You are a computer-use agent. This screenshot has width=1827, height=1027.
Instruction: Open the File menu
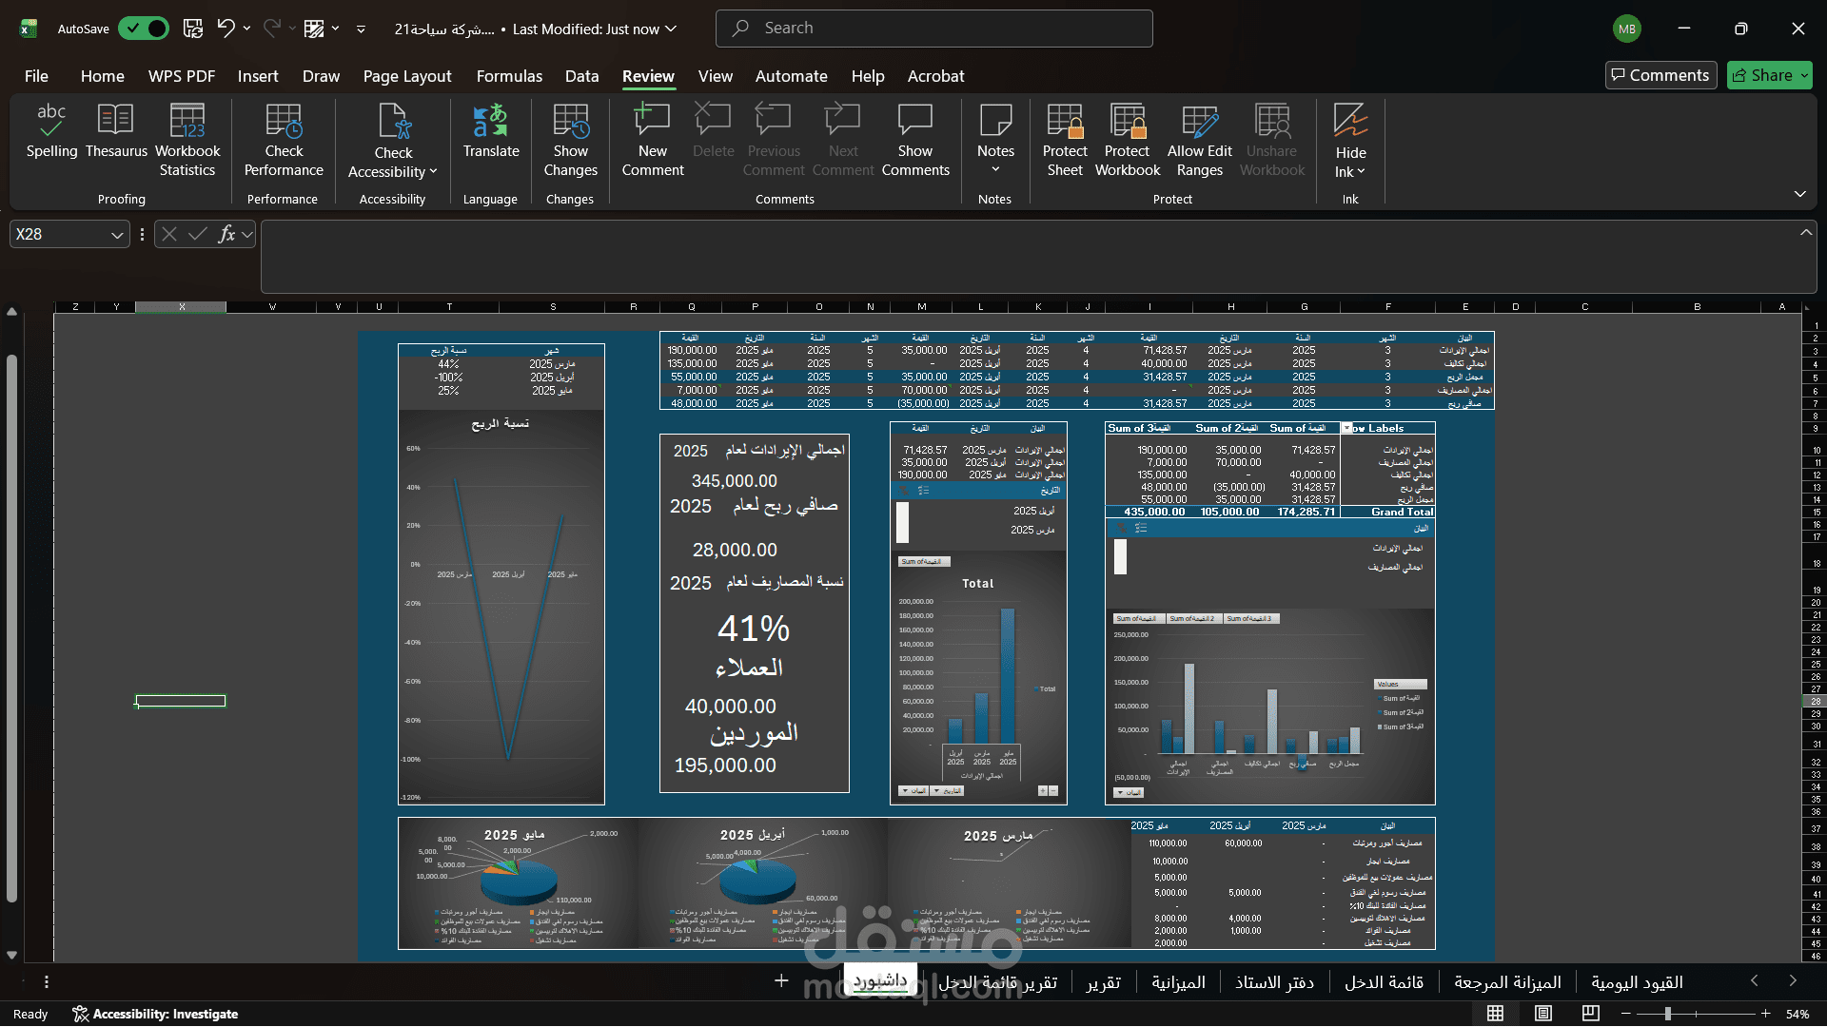pos(36,76)
